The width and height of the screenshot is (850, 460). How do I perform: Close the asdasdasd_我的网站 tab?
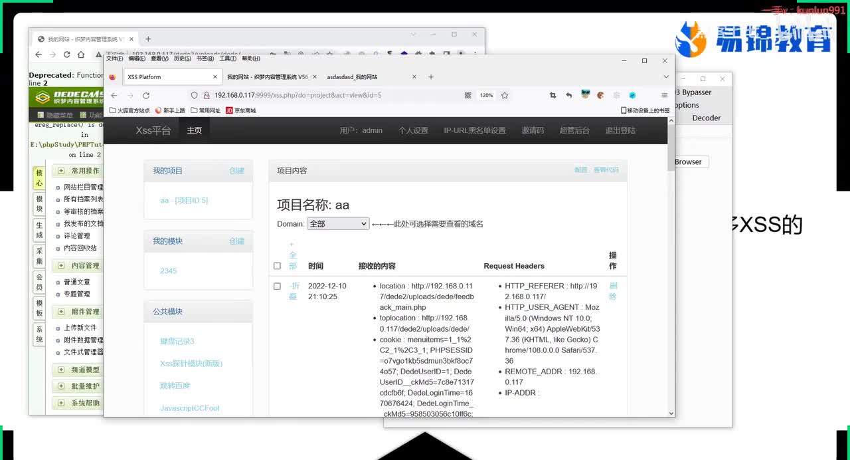coord(414,77)
